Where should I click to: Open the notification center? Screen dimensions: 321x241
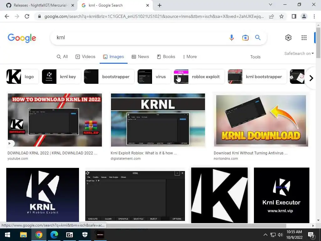click(x=311, y=235)
